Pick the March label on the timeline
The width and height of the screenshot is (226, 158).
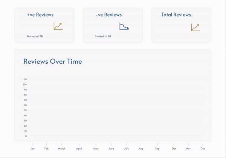coord(61,149)
